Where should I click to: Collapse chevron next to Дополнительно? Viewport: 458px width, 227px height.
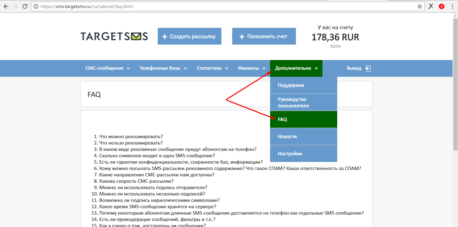click(316, 68)
